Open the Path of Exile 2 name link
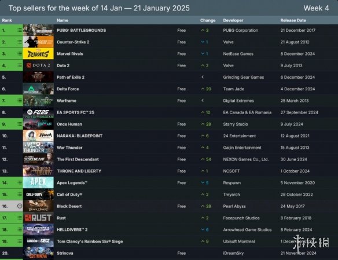The image size is (338, 260). click(71, 77)
